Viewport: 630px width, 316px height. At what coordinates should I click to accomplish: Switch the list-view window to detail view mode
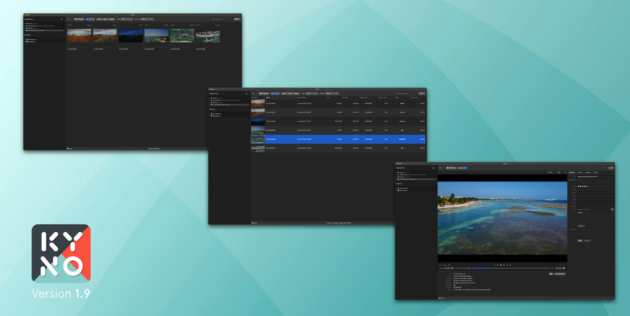pos(278,94)
